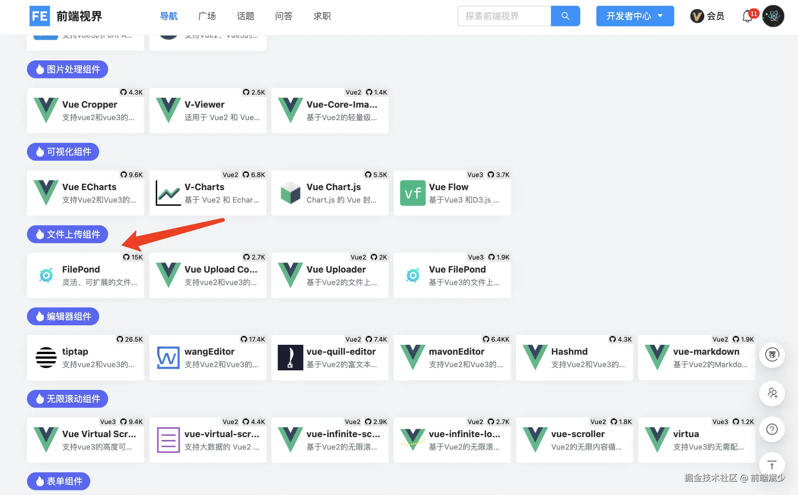Open the wangEditor card
Screen dimensions: 798x495
tap(208, 358)
